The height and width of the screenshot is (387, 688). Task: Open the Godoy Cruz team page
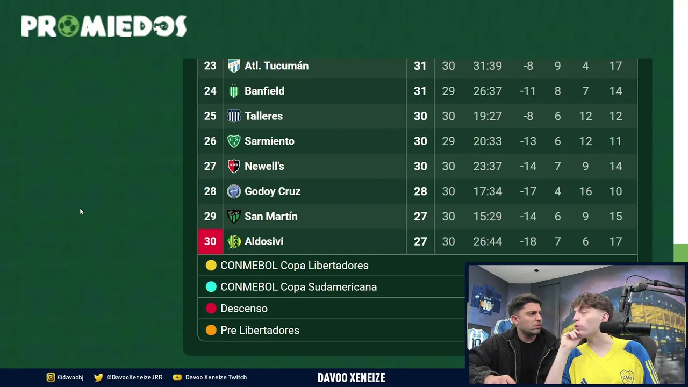click(272, 191)
